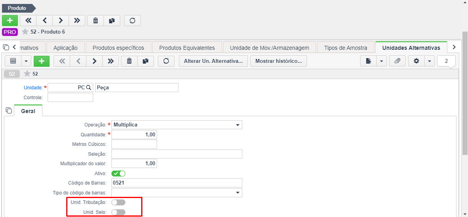
Task: Go to first alternative unit record
Action: 62,61
